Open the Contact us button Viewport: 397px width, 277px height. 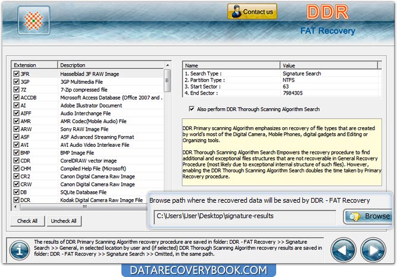pyautogui.click(x=252, y=11)
